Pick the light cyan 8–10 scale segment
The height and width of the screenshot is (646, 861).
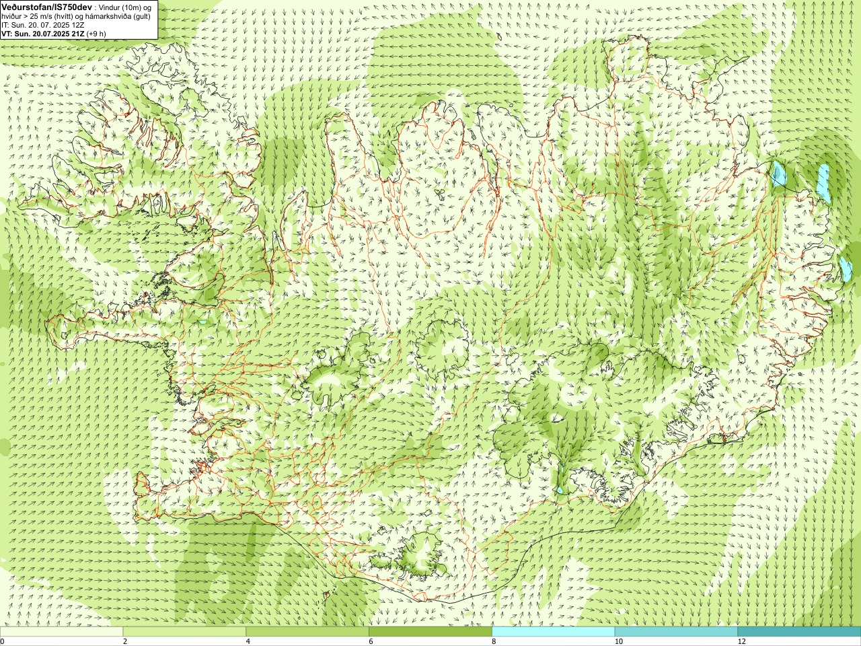(554, 632)
